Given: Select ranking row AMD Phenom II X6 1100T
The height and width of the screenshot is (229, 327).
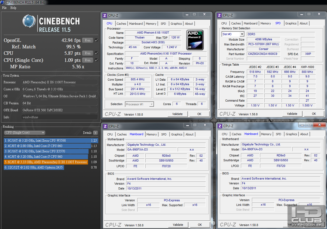Looking at the screenshot, I should pos(51,162).
